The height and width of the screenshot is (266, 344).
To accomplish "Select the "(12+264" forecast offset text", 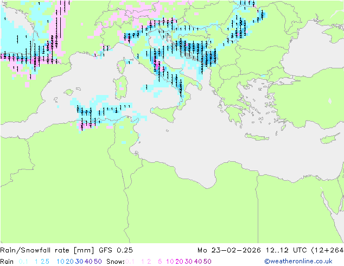I will tap(327, 250).
